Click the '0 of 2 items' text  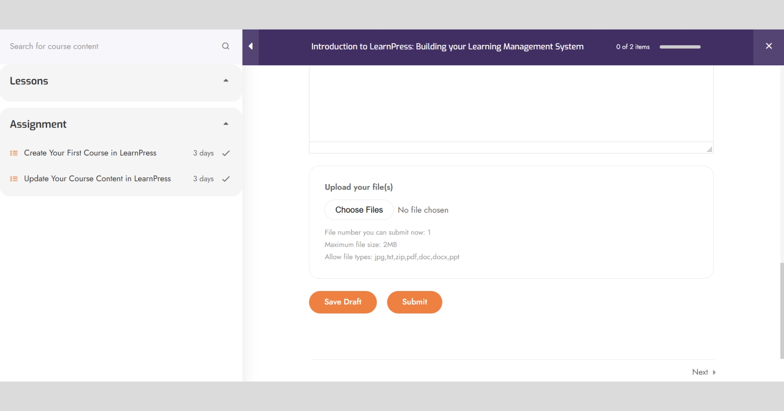(x=633, y=47)
